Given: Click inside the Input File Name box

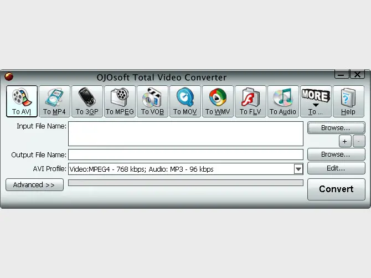Looking at the screenshot, I should point(185,133).
